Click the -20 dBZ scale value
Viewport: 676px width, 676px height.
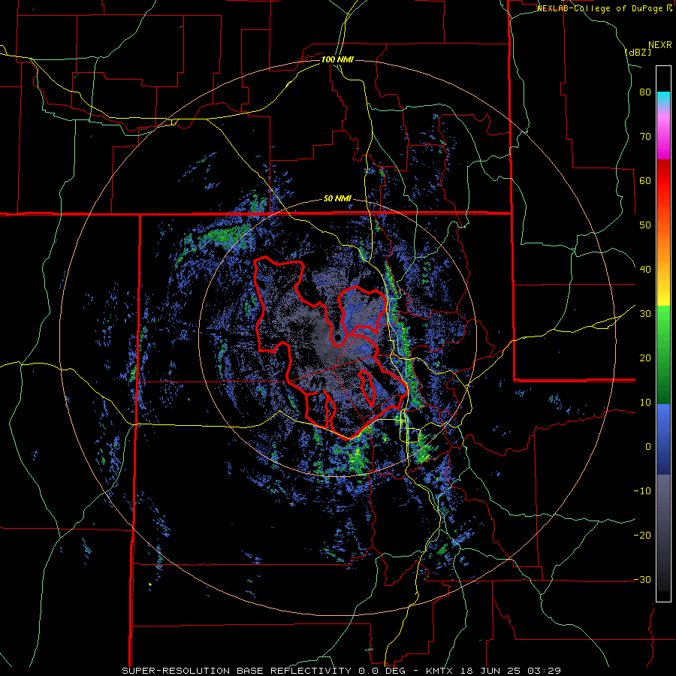point(642,536)
